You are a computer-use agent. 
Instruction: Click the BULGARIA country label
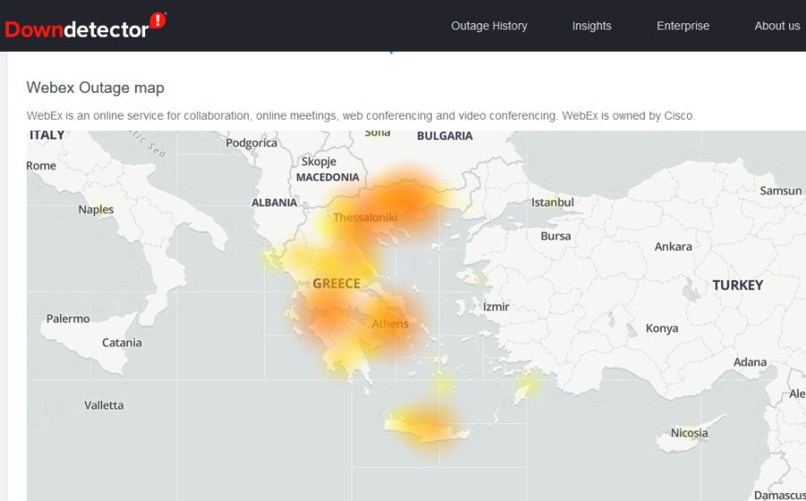(x=444, y=135)
